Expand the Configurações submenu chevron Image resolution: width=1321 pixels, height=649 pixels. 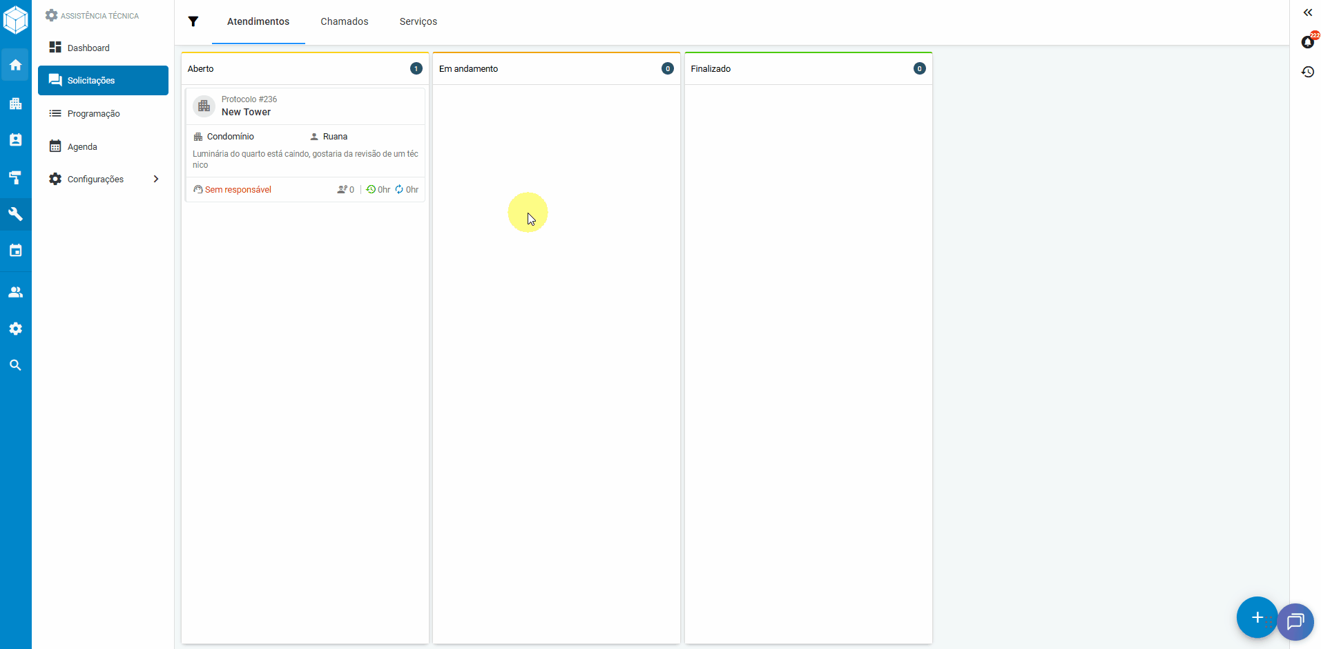click(x=156, y=179)
